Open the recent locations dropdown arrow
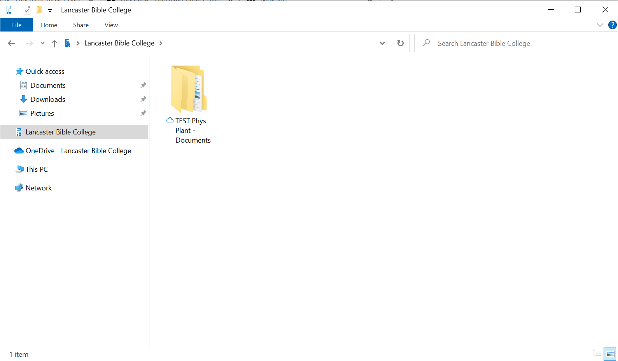Viewport: 618px width, 361px height. [x=42, y=43]
